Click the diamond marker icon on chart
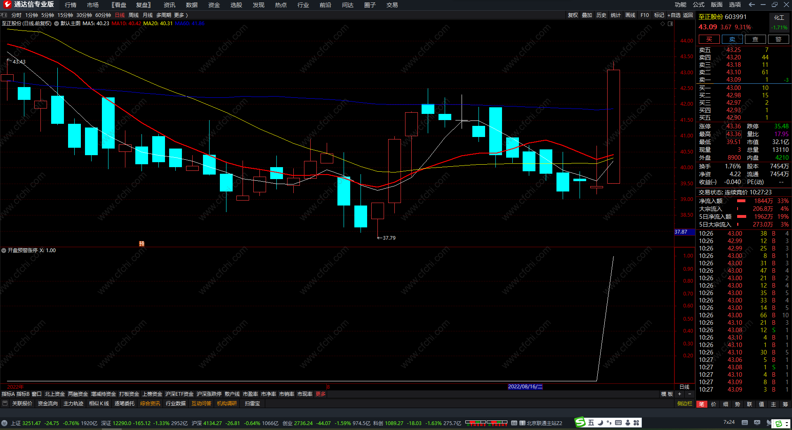The height and width of the screenshot is (430, 792). 663,24
